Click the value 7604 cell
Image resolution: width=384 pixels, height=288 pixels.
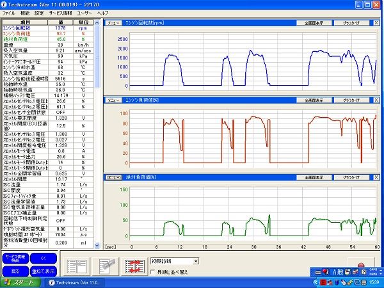[x=61, y=235]
